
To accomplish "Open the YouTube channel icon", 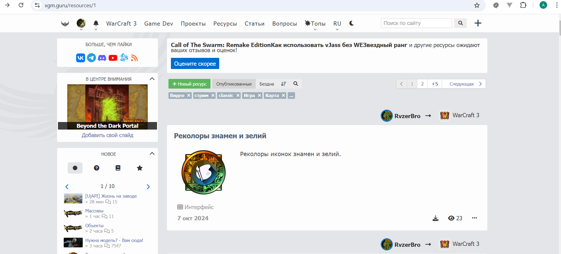I will tap(113, 58).
